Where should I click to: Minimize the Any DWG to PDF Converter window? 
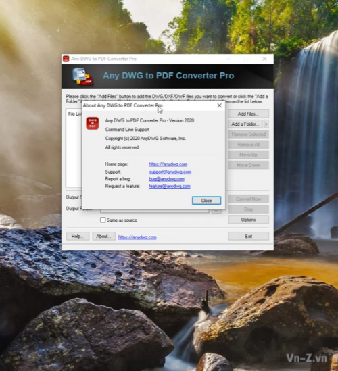(228, 59)
